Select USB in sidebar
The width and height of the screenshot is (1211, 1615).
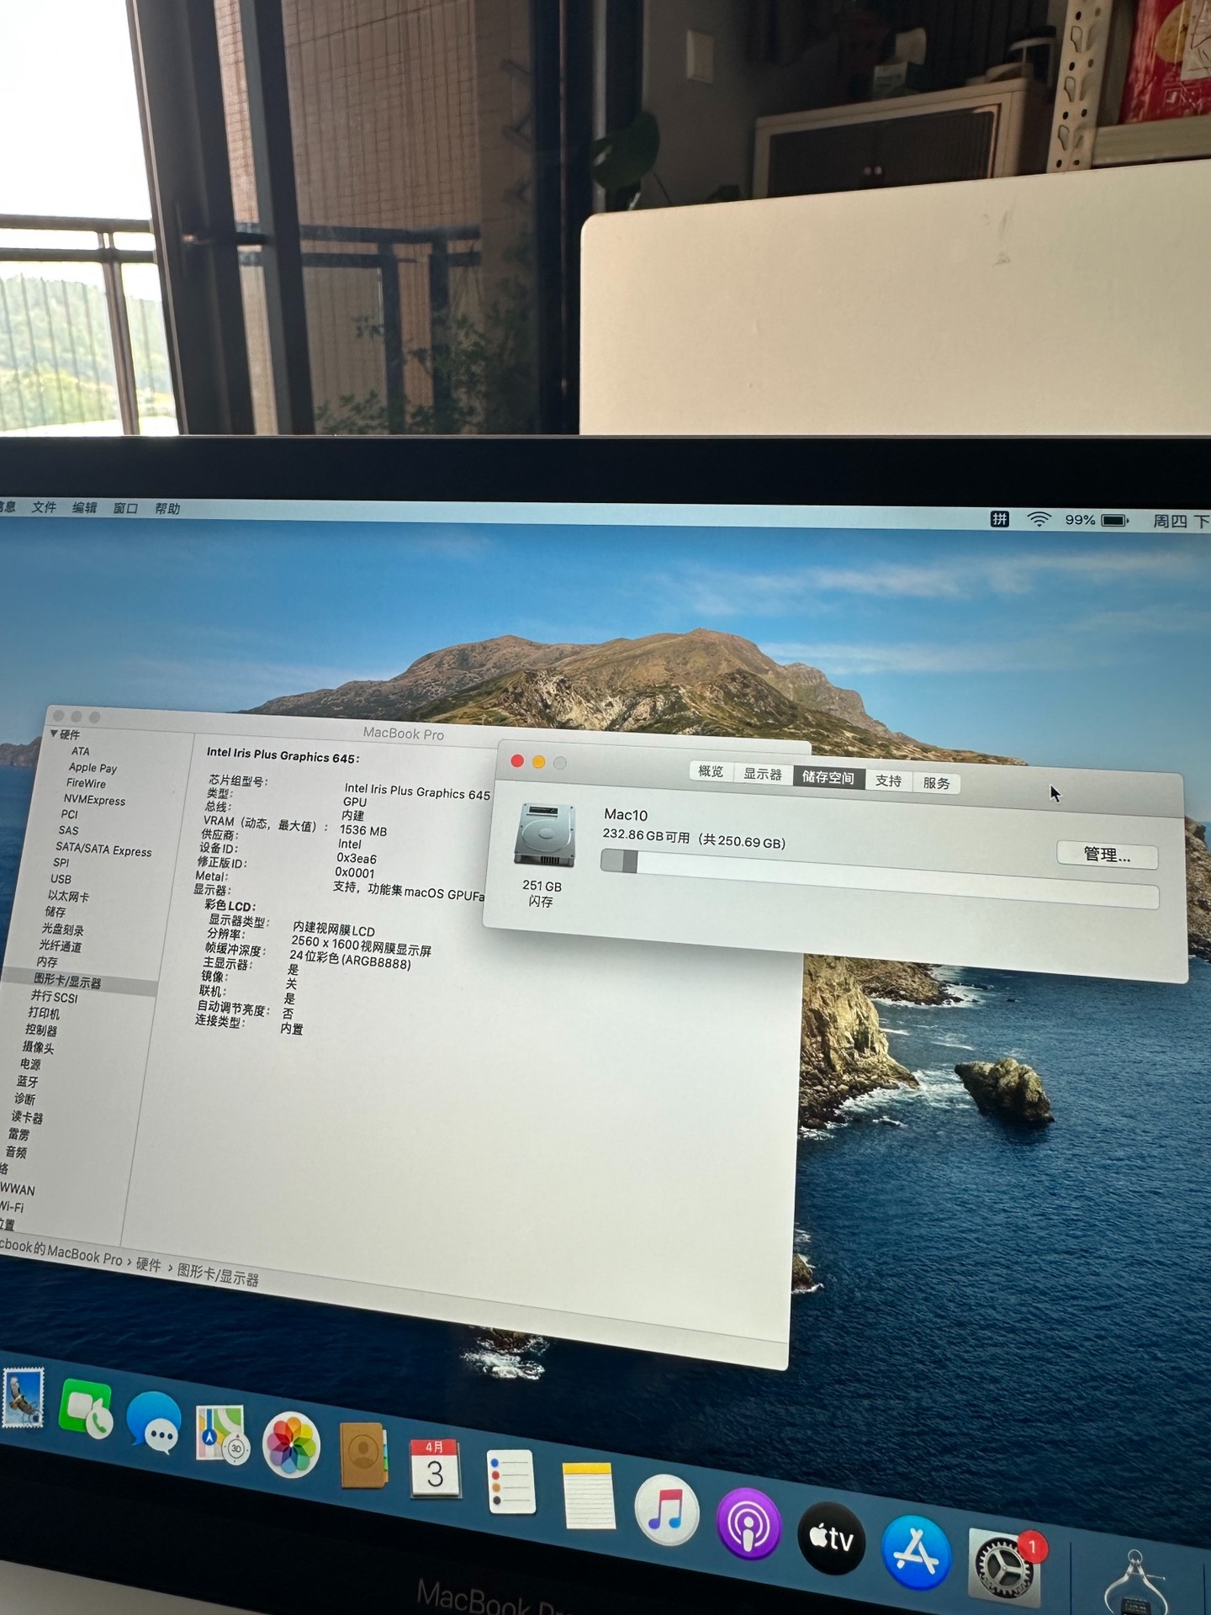(61, 879)
